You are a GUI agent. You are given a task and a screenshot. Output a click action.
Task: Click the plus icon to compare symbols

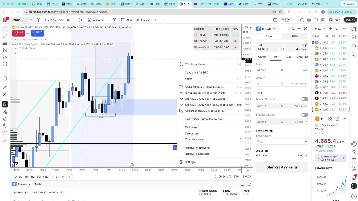click(x=38, y=20)
